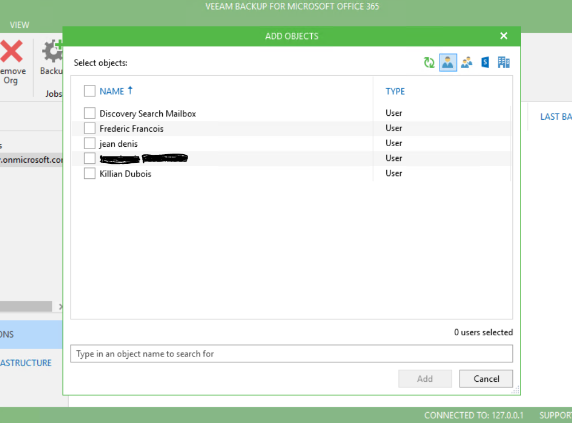The height and width of the screenshot is (423, 572).
Task: Check the Frederic Francois checkbox
Action: (90, 128)
